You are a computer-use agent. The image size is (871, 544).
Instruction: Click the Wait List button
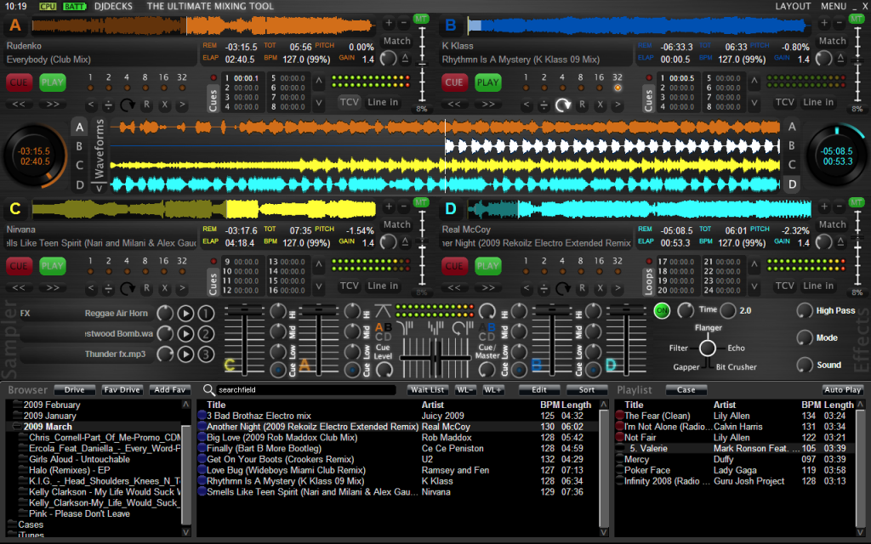pyautogui.click(x=428, y=389)
